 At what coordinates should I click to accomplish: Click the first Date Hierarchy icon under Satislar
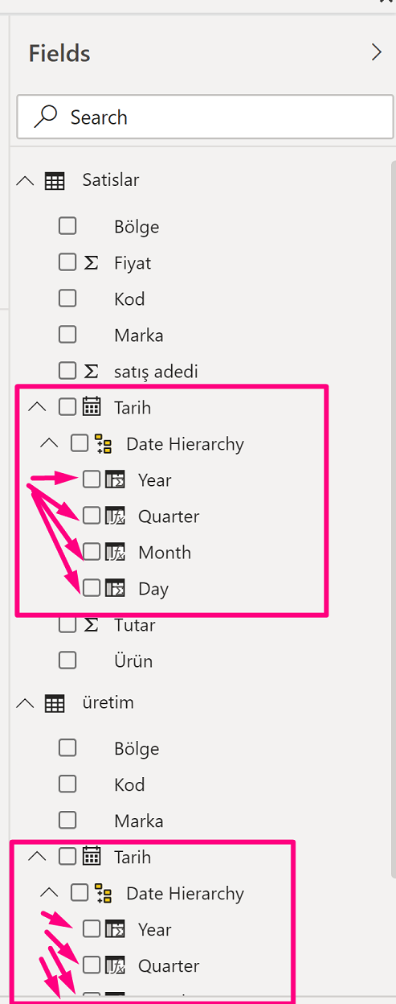(103, 443)
